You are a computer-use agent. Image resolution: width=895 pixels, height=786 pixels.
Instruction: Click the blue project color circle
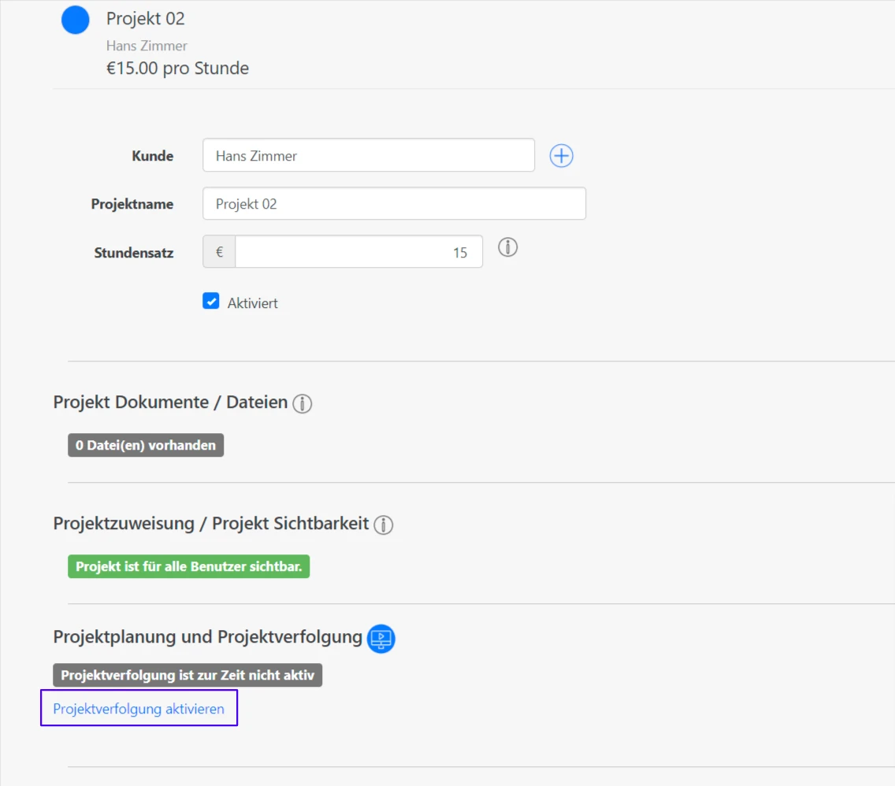tap(76, 20)
